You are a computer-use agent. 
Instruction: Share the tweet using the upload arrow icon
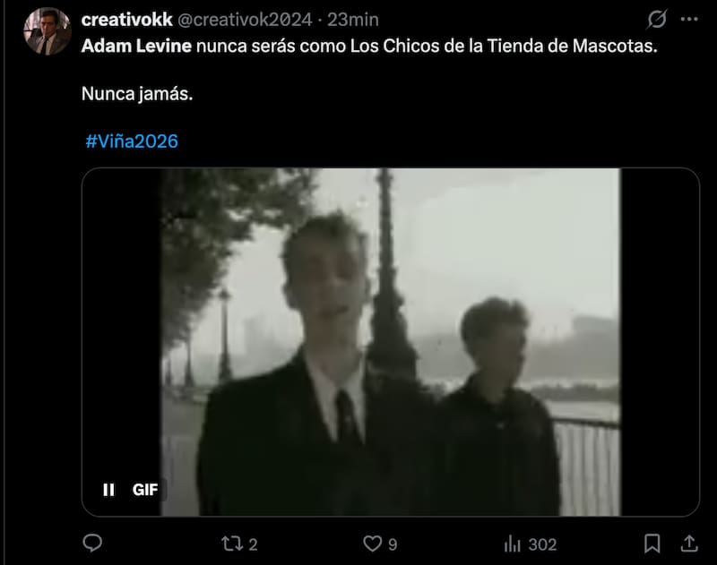(689, 544)
